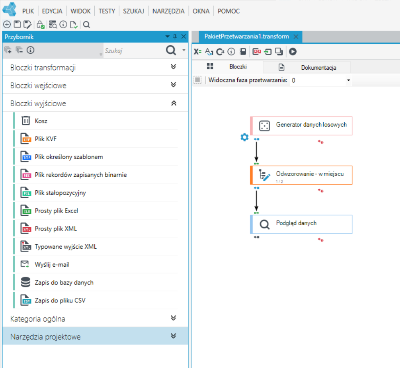Select the Bloczki tab
Viewport: 400px width, 368px height.
click(227, 67)
